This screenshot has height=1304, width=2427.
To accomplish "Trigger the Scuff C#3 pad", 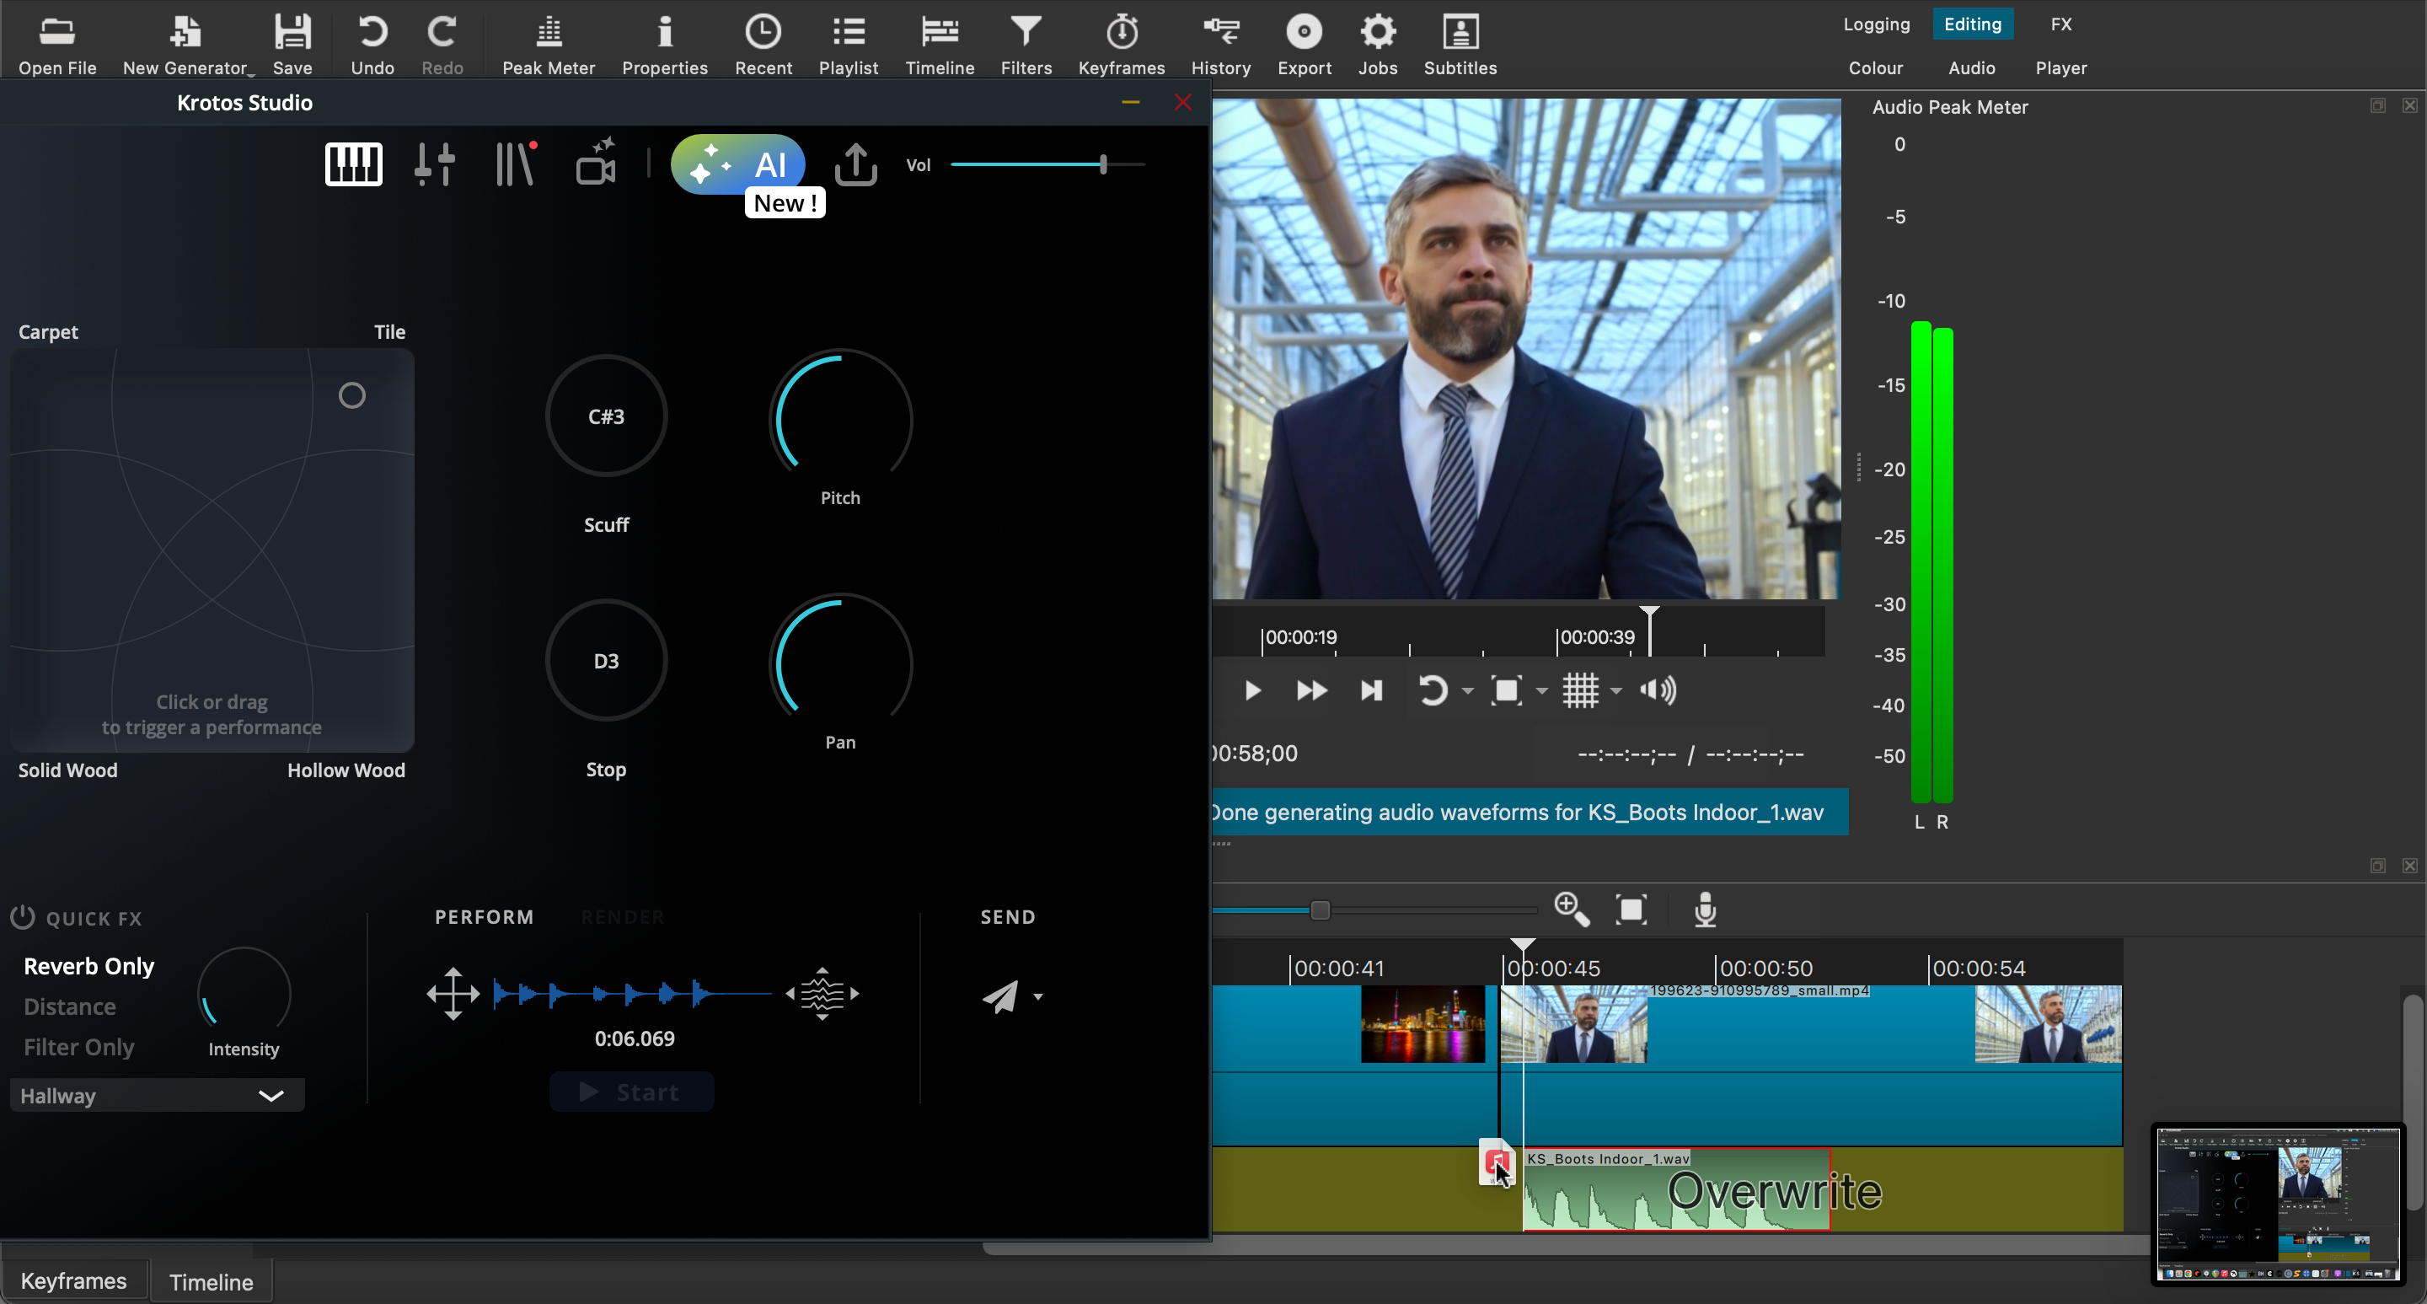I will tap(606, 416).
